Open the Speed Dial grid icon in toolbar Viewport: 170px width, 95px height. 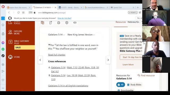point(23,12)
